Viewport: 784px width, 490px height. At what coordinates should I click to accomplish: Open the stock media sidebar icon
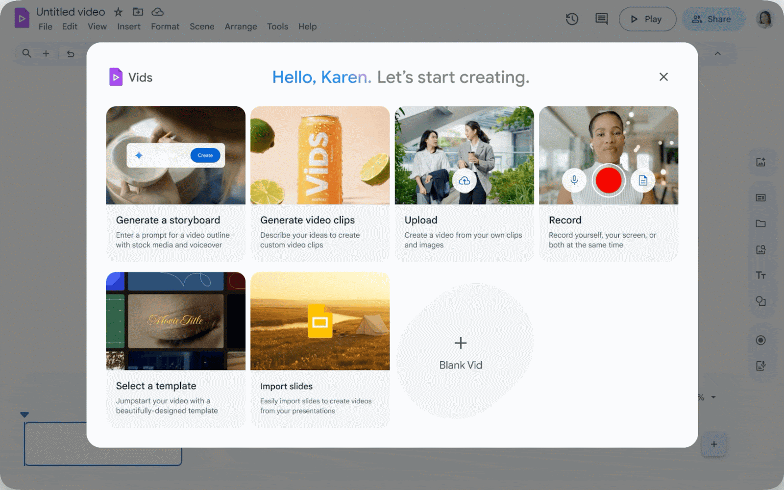[x=760, y=162]
